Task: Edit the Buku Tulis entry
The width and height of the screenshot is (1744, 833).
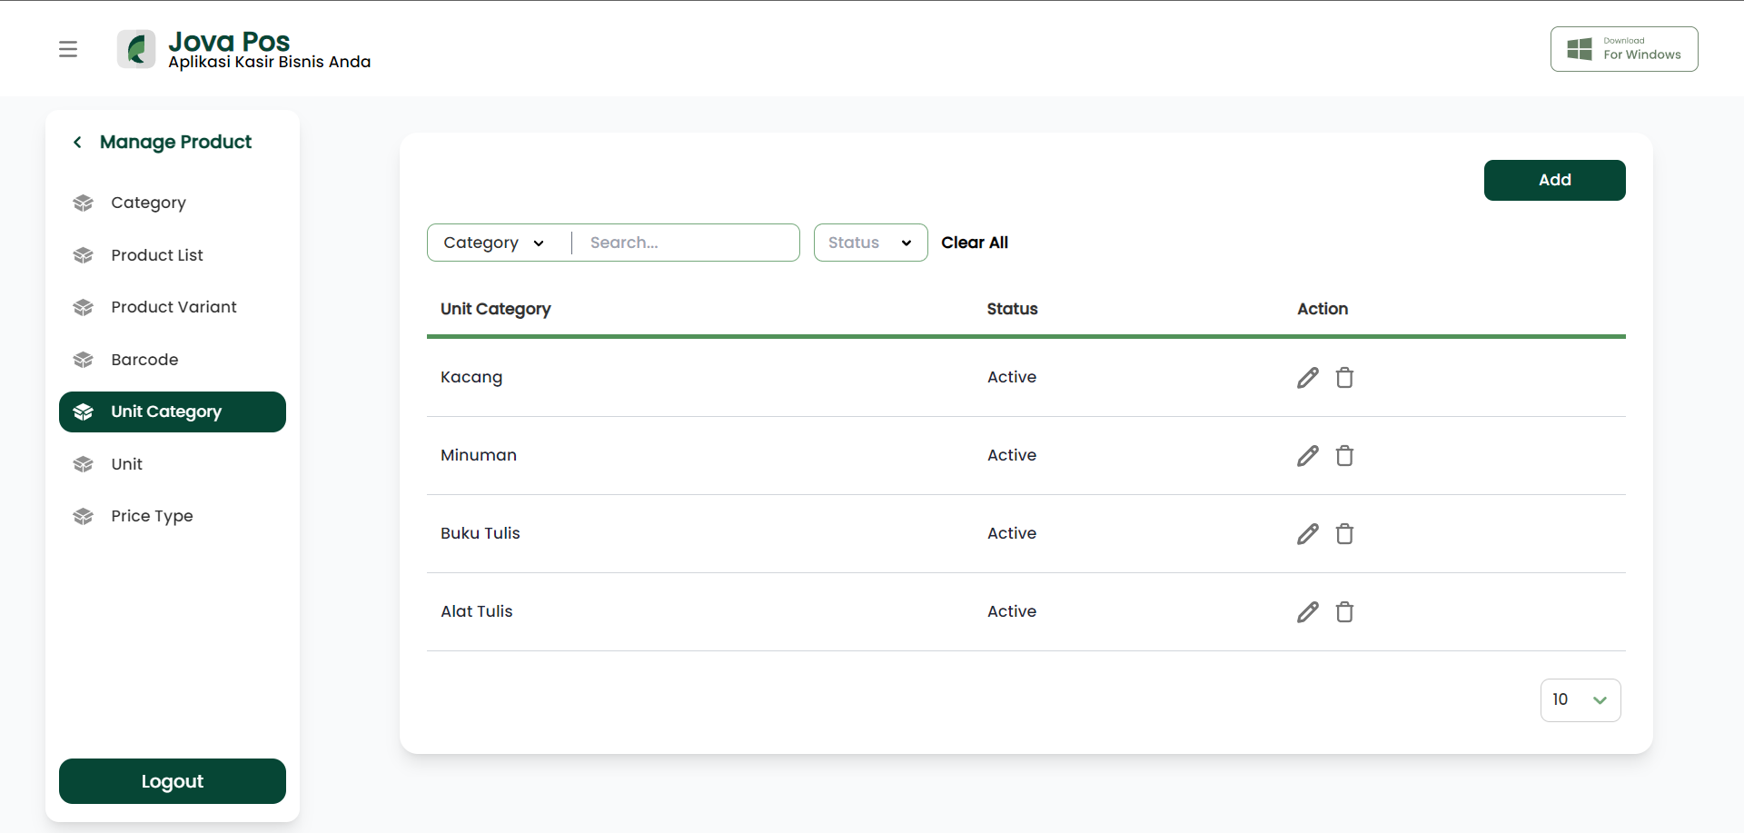Action: tap(1307, 533)
